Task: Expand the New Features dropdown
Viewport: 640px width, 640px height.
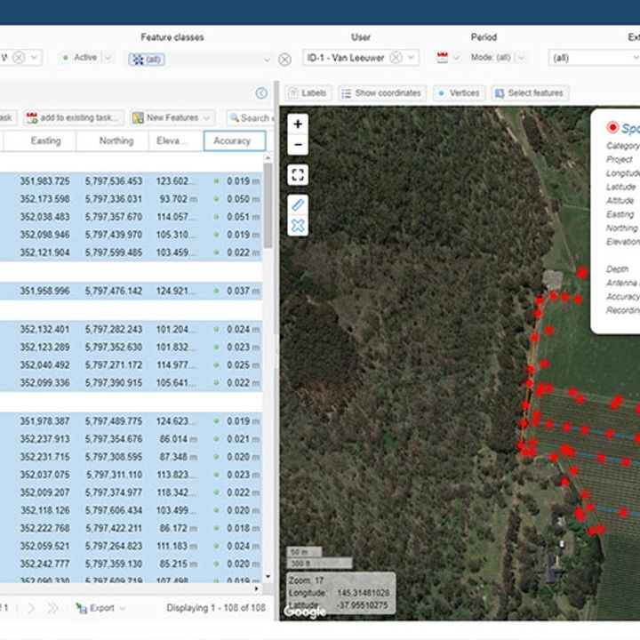Action: [x=172, y=118]
